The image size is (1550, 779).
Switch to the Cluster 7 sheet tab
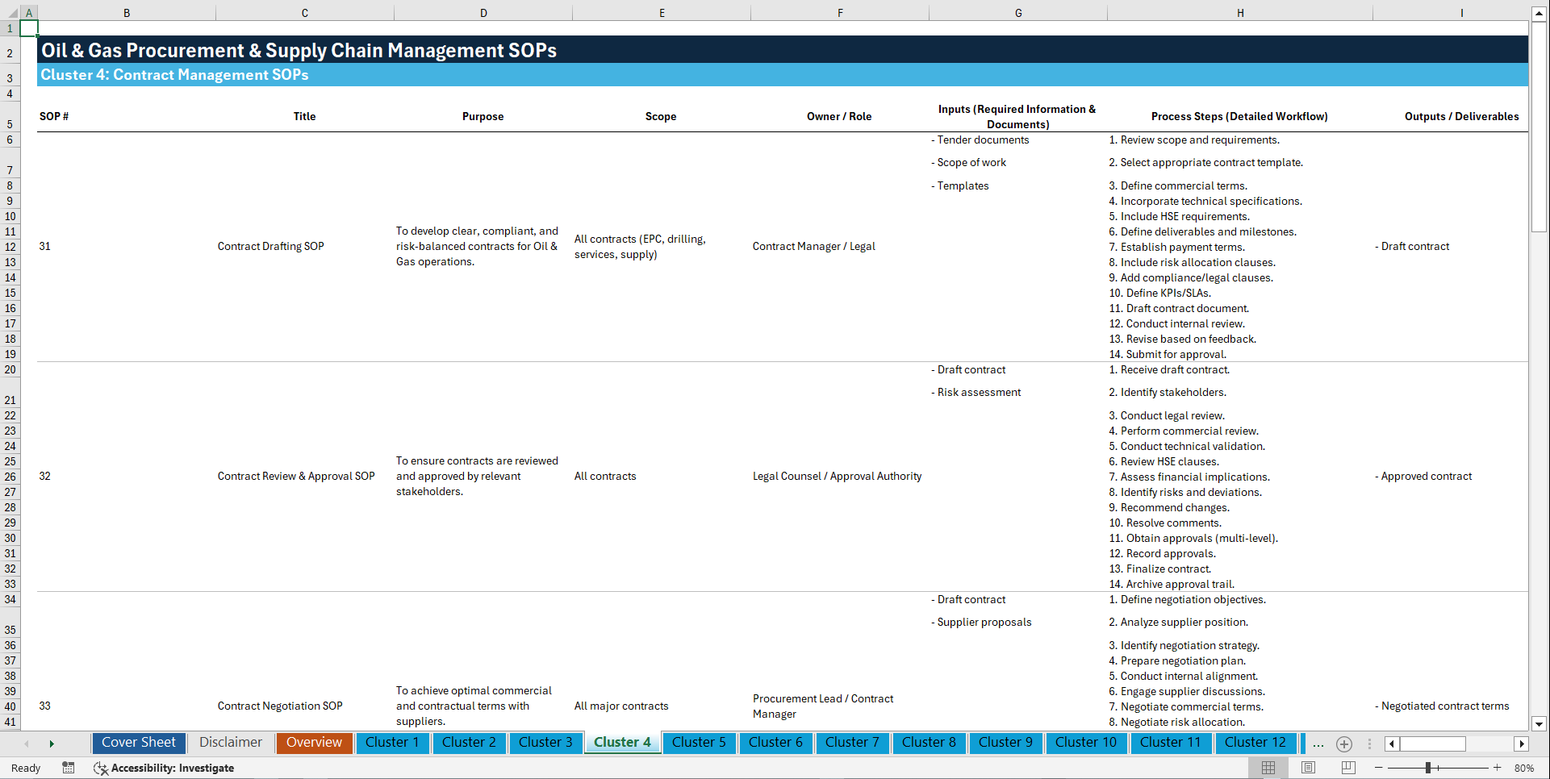852,743
